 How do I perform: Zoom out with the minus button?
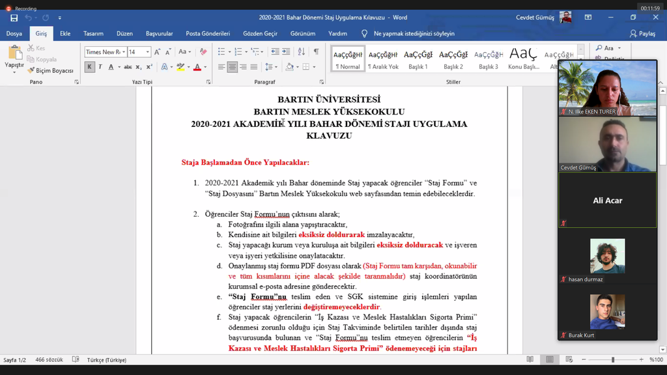point(584,359)
